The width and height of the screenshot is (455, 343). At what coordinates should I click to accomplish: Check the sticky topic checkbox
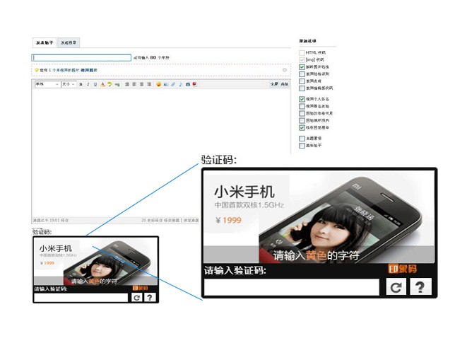pos(302,138)
